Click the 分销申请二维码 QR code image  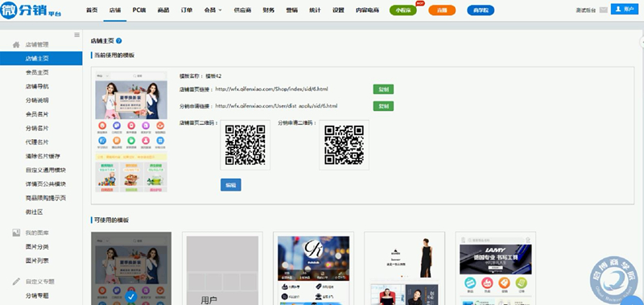(345, 145)
